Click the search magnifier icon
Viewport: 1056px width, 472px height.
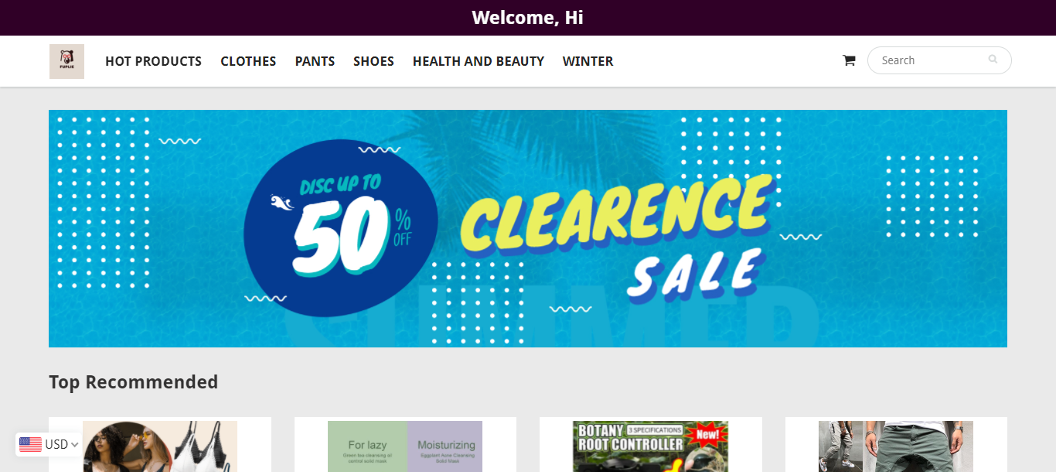(x=993, y=60)
